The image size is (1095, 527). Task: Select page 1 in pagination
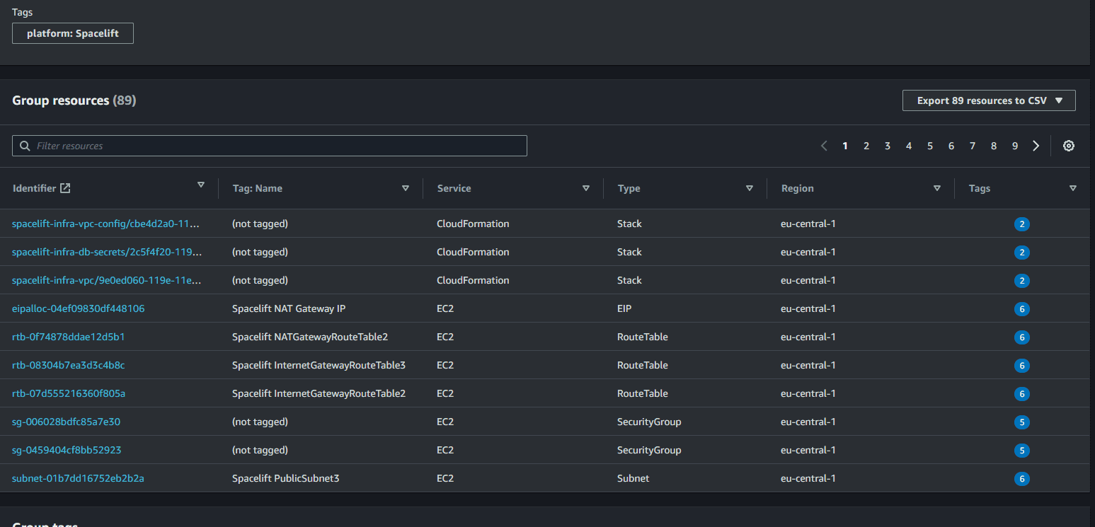tap(845, 146)
